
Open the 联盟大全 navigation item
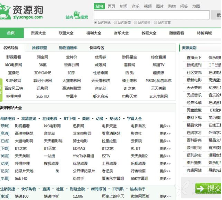point(66,33)
